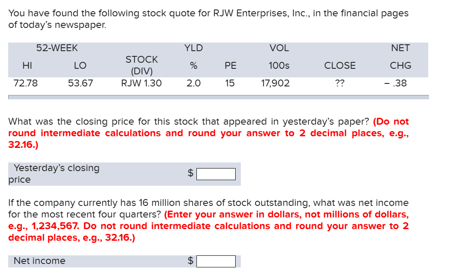Click the 53.67 low value cell
Screen dimensions: 473x273
pos(80,83)
